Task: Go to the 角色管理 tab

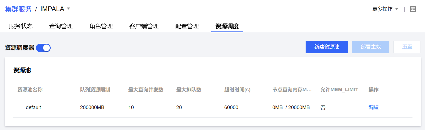Action: 101,26
